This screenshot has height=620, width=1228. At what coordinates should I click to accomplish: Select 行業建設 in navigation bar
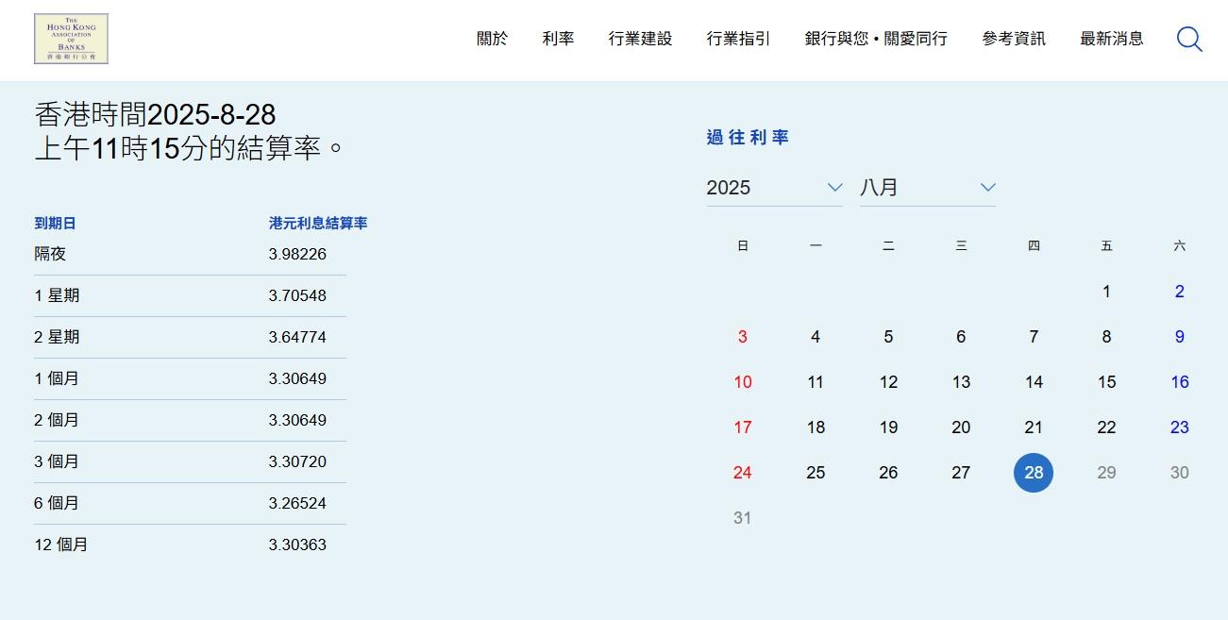coord(640,39)
